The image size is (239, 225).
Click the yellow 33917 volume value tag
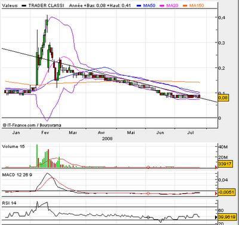point(225,164)
